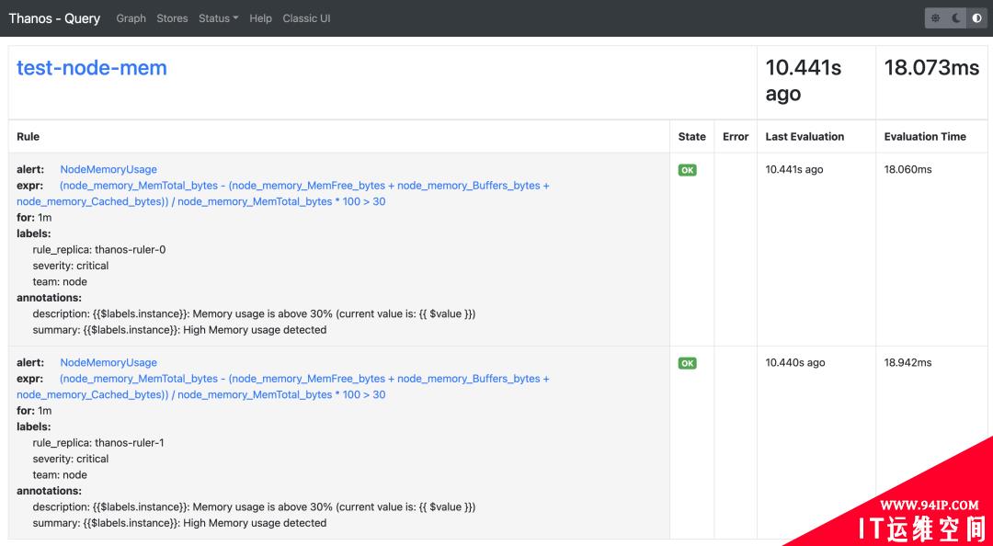This screenshot has height=546, width=993.
Task: Open the Help link in navbar
Action: point(260,18)
